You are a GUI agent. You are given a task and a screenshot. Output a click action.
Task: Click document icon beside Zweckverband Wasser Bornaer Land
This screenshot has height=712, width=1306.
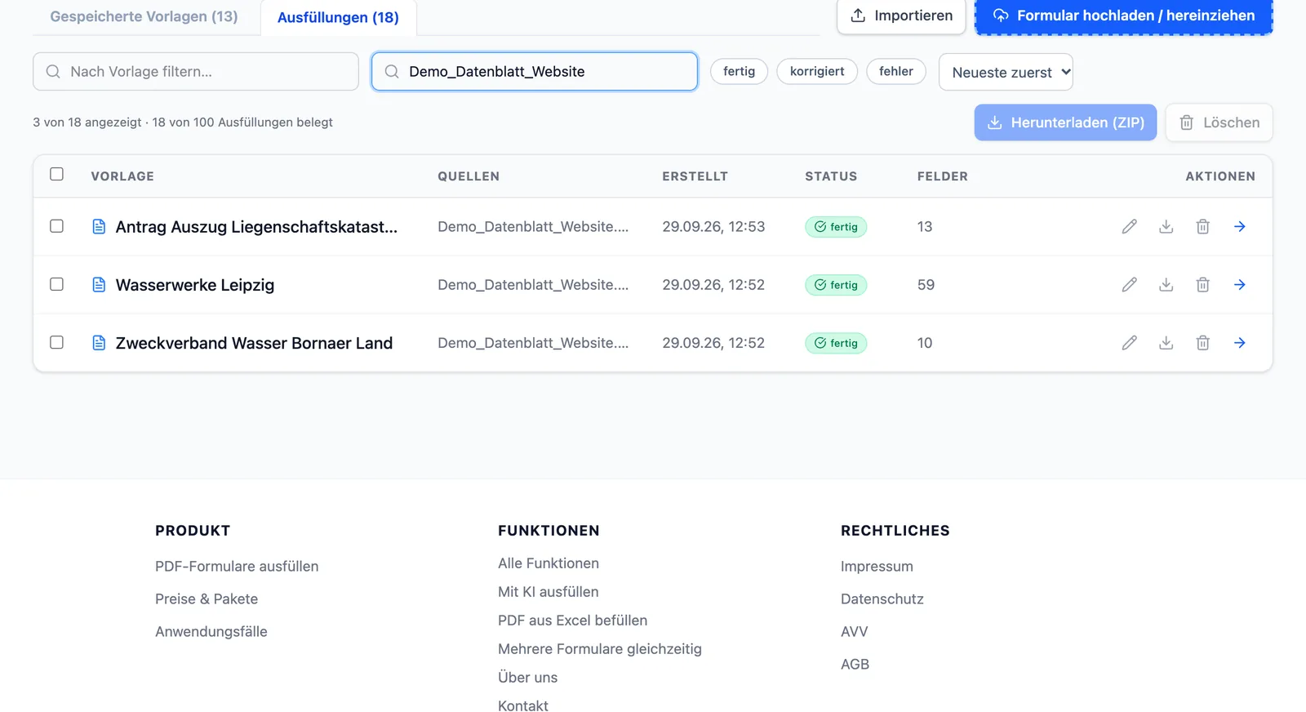pyautogui.click(x=99, y=343)
